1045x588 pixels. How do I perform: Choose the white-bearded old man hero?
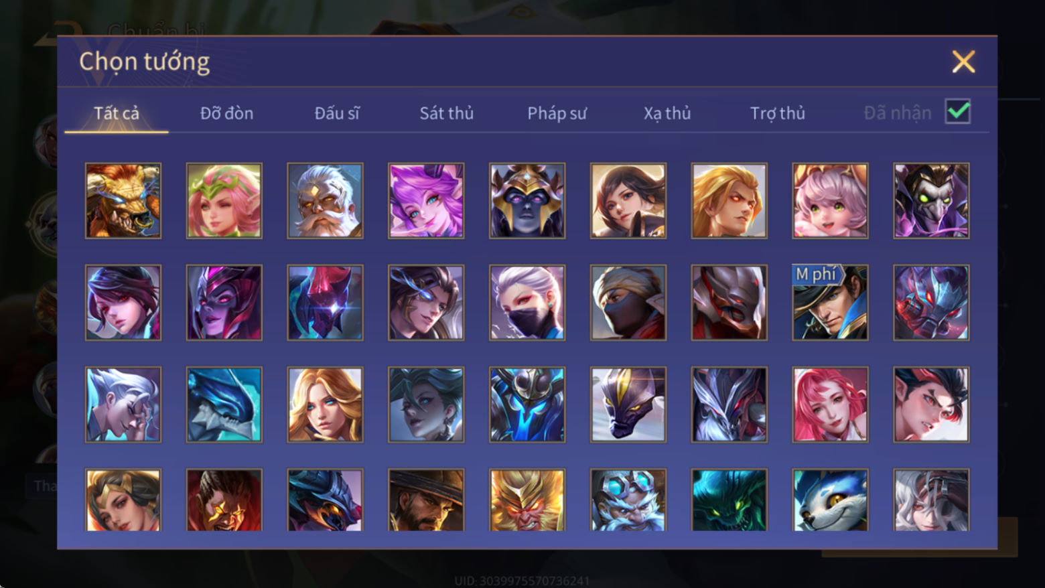pyautogui.click(x=325, y=200)
